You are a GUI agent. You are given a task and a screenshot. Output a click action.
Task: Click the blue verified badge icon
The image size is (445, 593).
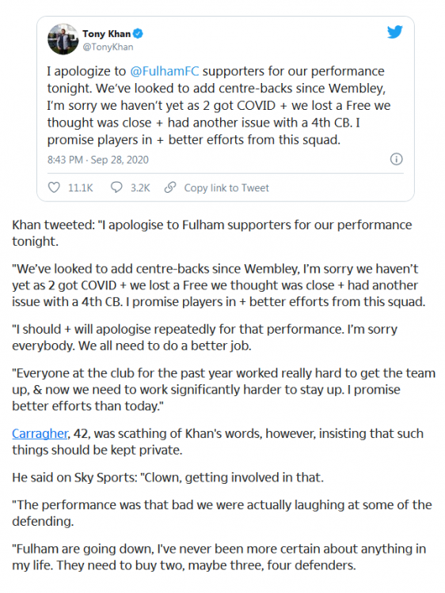click(138, 34)
